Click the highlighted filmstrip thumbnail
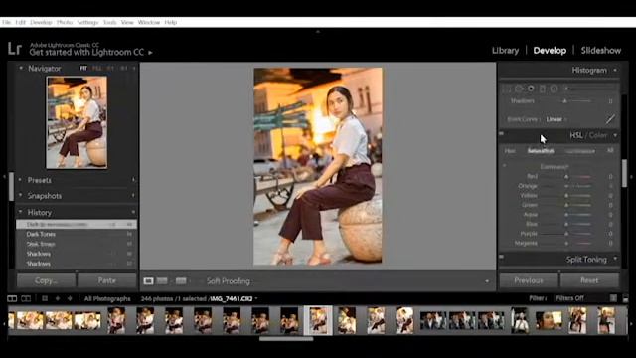This screenshot has height=358, width=636. pyautogui.click(x=318, y=320)
